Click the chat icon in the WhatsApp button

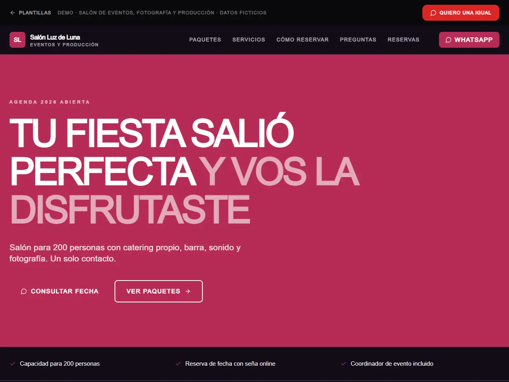pos(449,40)
